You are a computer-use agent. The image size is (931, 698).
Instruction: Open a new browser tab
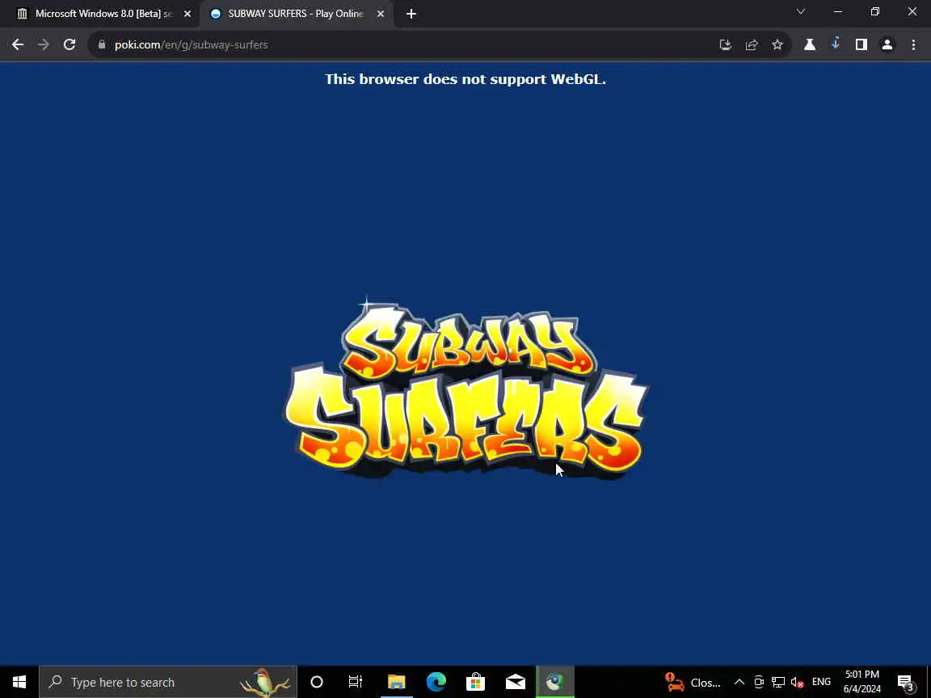pyautogui.click(x=411, y=14)
